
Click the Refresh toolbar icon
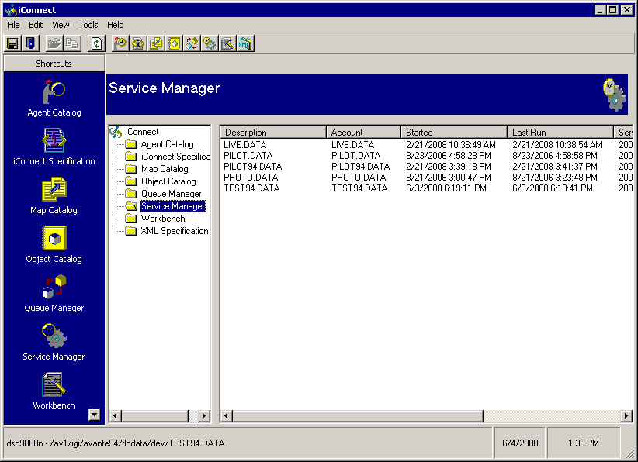point(96,43)
